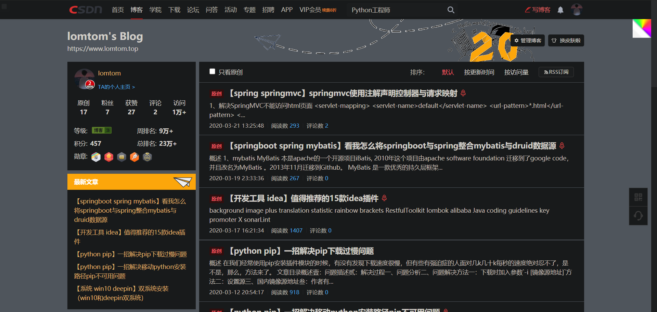Open 值得推荐的15款idea插件 article title
The image size is (657, 312).
(303, 198)
